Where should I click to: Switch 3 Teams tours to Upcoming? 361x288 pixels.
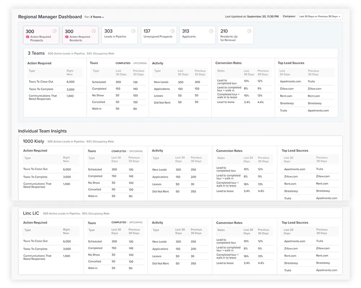140,63
